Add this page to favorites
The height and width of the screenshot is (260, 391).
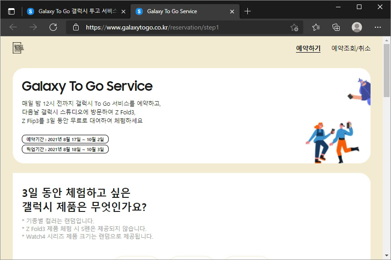tap(294, 27)
